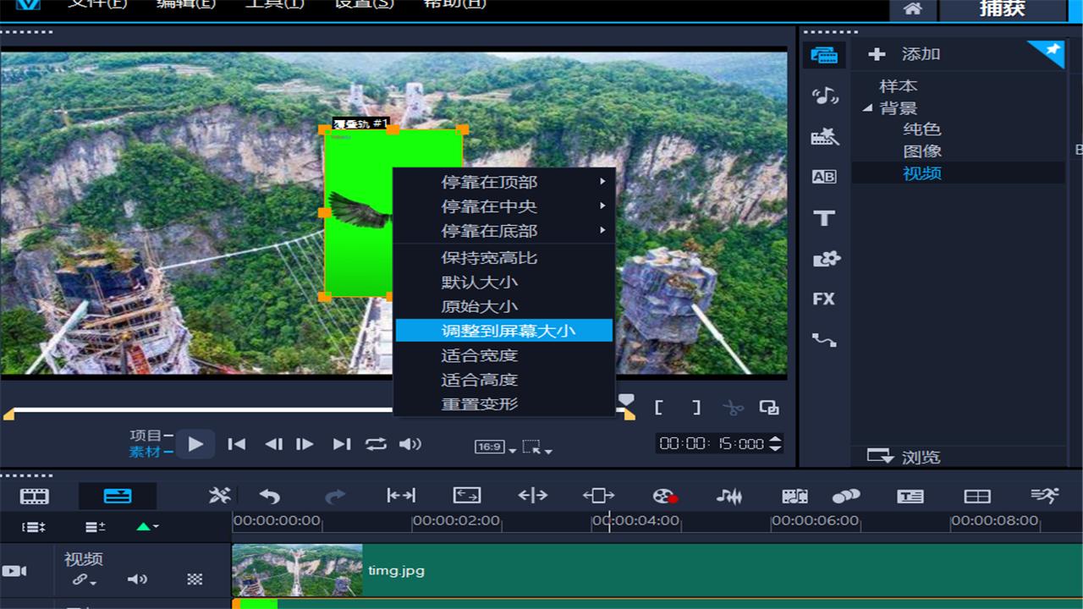
Task: Open the 16:9 aspect ratio dropdown
Action: click(495, 447)
